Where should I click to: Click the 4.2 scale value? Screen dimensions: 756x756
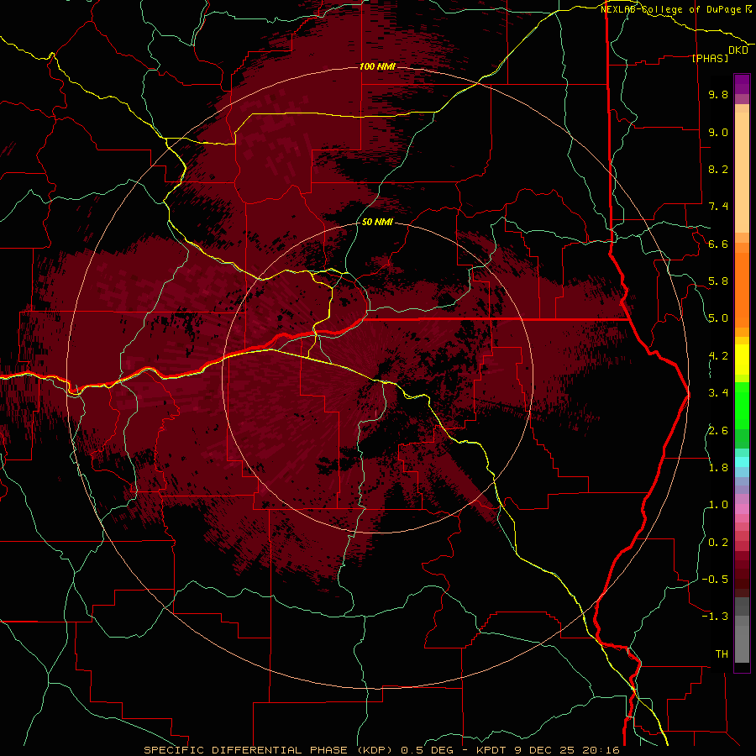click(718, 356)
